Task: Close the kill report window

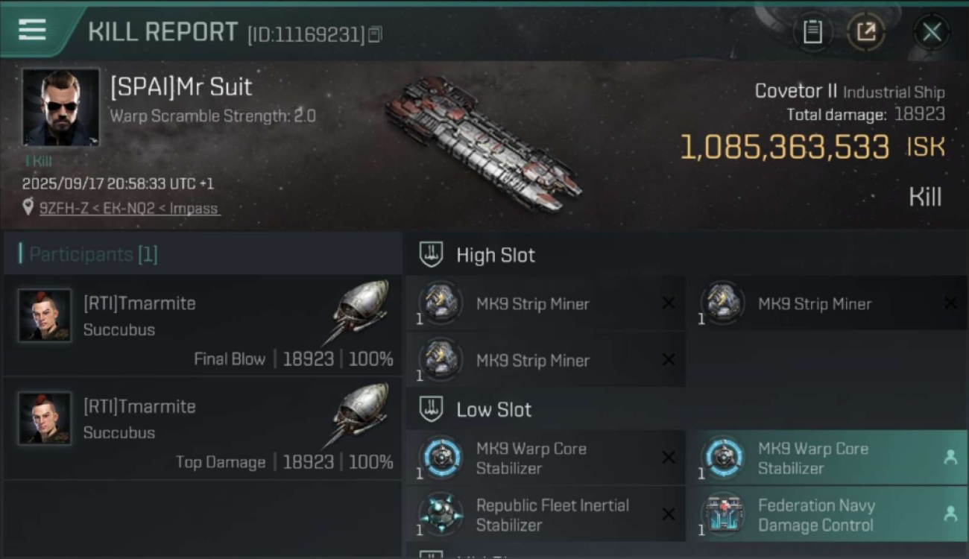Action: pyautogui.click(x=932, y=32)
